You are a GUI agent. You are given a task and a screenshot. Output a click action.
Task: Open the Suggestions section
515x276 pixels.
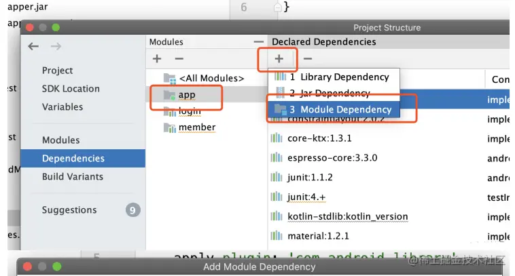pos(69,210)
